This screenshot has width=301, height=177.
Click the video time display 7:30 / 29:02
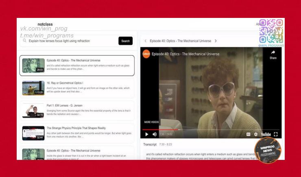166,134
